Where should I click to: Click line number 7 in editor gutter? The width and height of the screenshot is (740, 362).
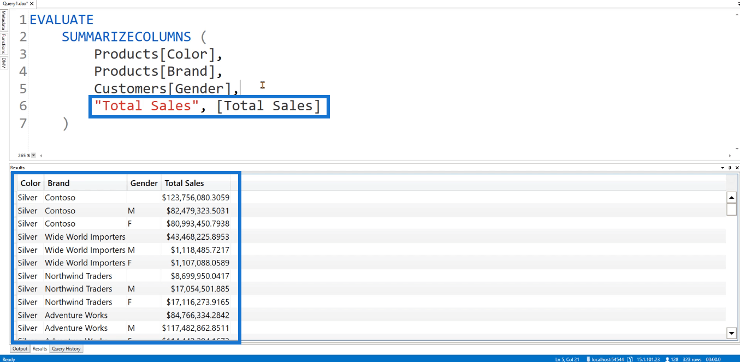22,123
